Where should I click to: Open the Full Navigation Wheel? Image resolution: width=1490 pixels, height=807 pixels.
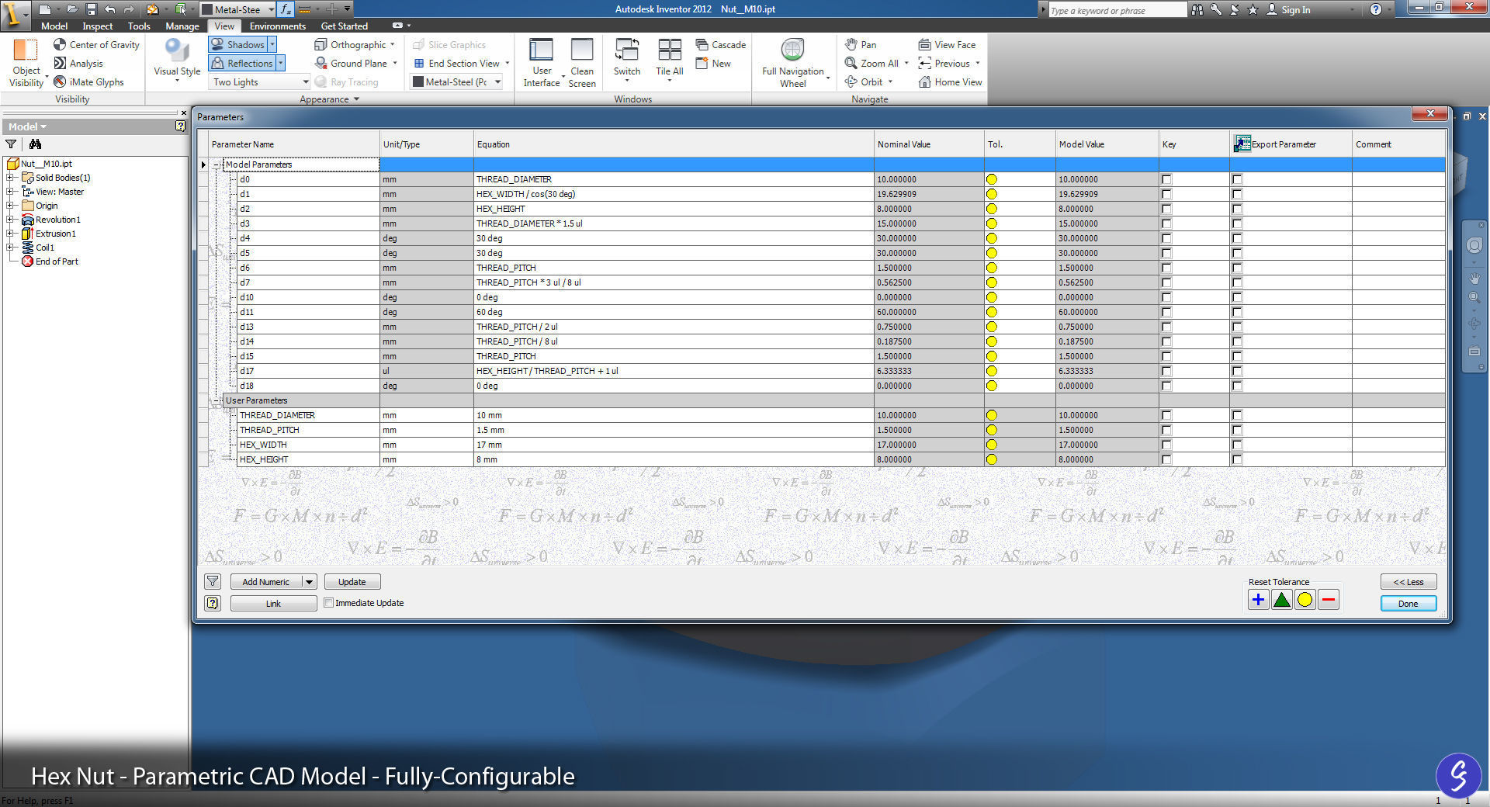pos(792,62)
